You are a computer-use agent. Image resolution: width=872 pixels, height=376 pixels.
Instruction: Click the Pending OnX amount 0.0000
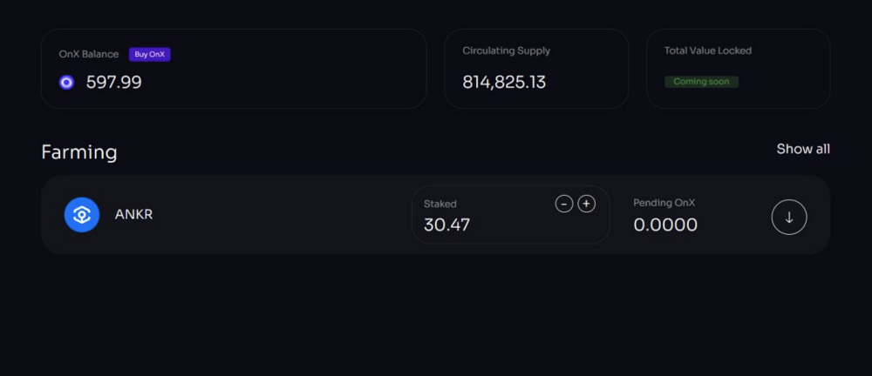(665, 225)
